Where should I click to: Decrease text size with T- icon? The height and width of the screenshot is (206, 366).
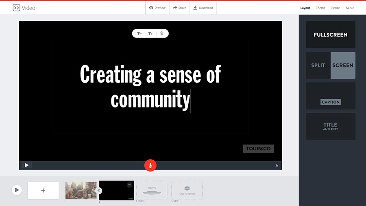tap(139, 33)
